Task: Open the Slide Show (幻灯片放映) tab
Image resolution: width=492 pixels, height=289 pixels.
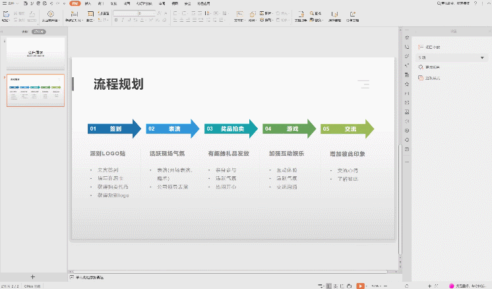Action: click(144, 3)
